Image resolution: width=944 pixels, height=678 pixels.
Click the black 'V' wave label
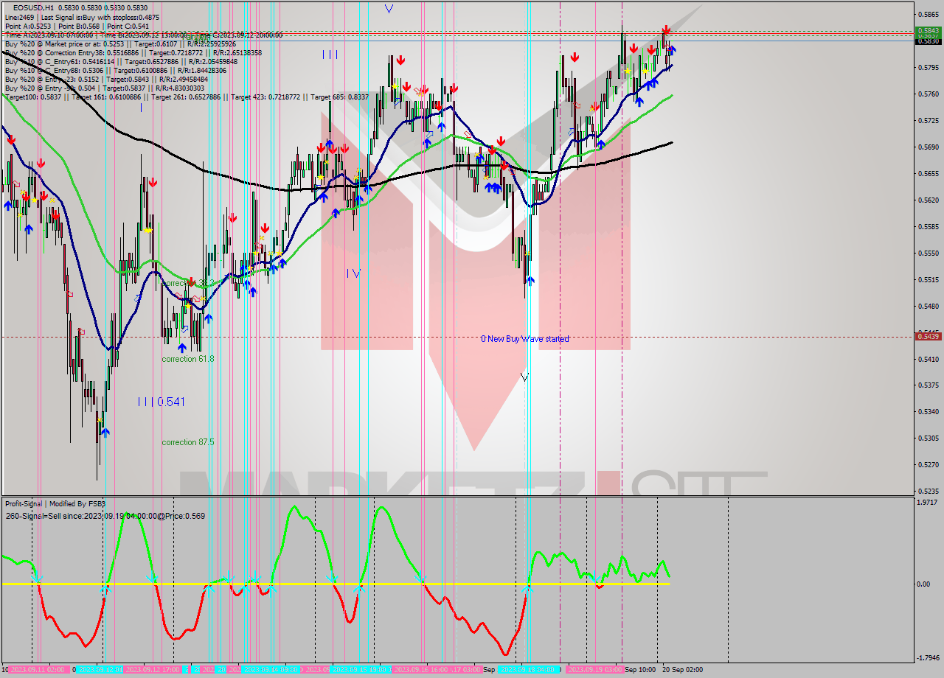point(524,377)
